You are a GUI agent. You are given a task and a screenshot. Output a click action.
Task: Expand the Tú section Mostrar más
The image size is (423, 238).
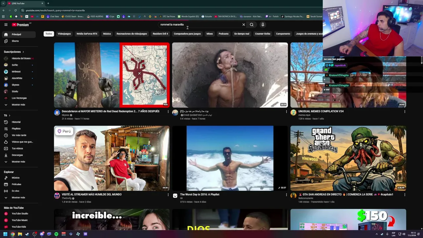[x=19, y=162]
